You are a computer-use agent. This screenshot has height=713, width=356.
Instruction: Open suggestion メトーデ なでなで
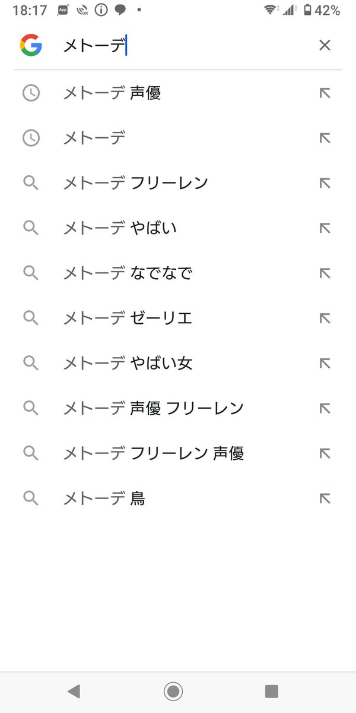point(128,273)
